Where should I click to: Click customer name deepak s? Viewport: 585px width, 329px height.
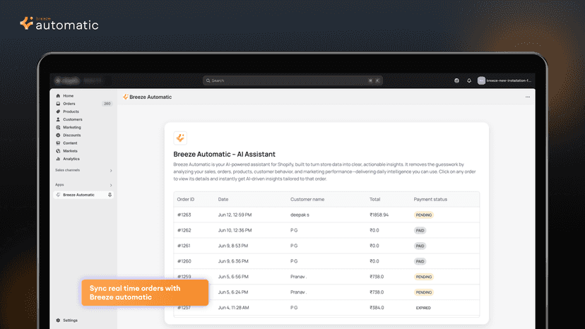[x=300, y=215]
